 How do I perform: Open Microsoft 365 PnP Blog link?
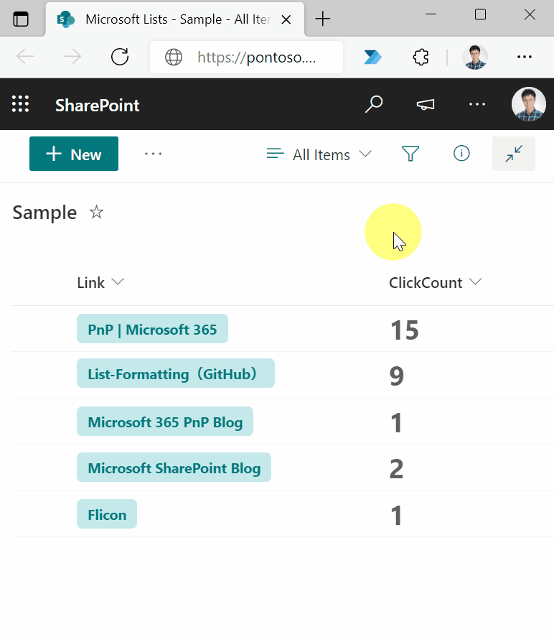pyautogui.click(x=165, y=422)
